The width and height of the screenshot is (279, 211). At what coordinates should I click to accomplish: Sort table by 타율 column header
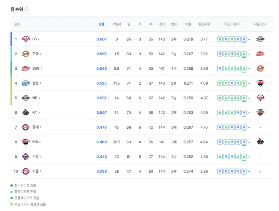(x=188, y=24)
